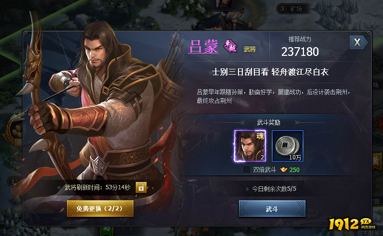The width and height of the screenshot is (383, 236).
Task: Click the 矿场 location marker numbered 3
Action: 292,9
